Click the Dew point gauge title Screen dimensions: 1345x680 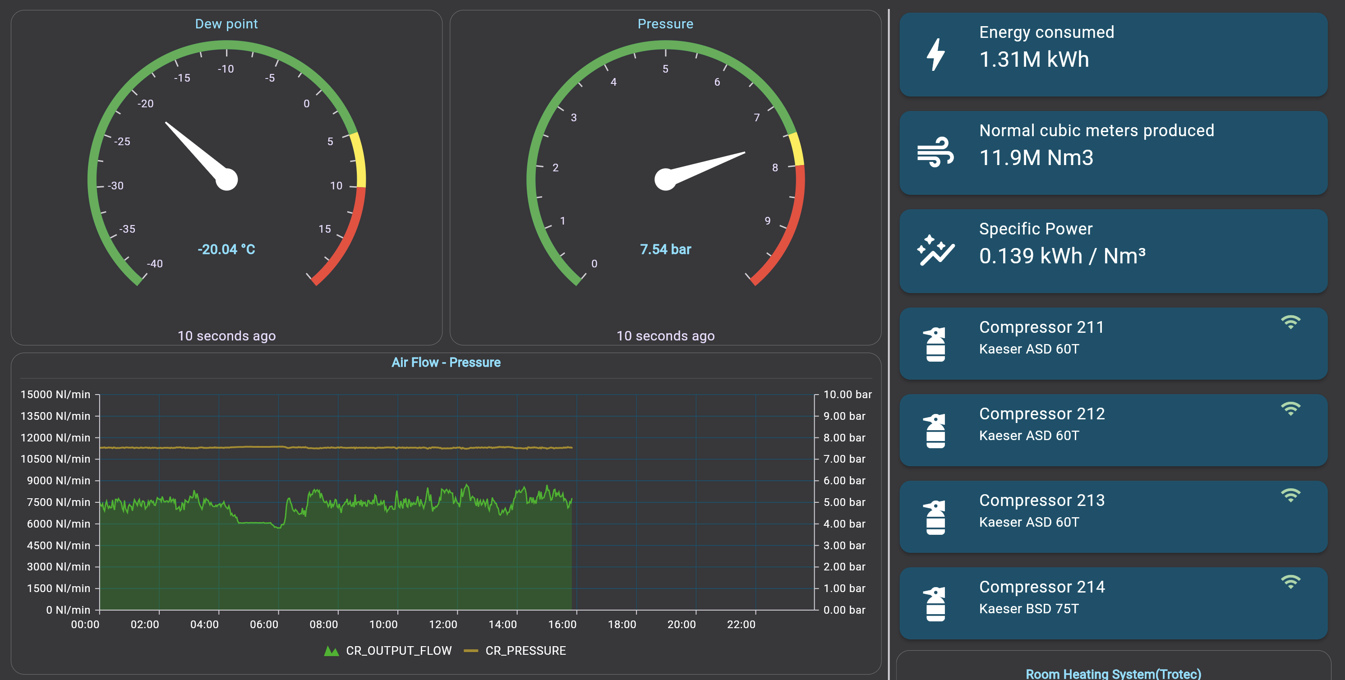[x=226, y=24]
